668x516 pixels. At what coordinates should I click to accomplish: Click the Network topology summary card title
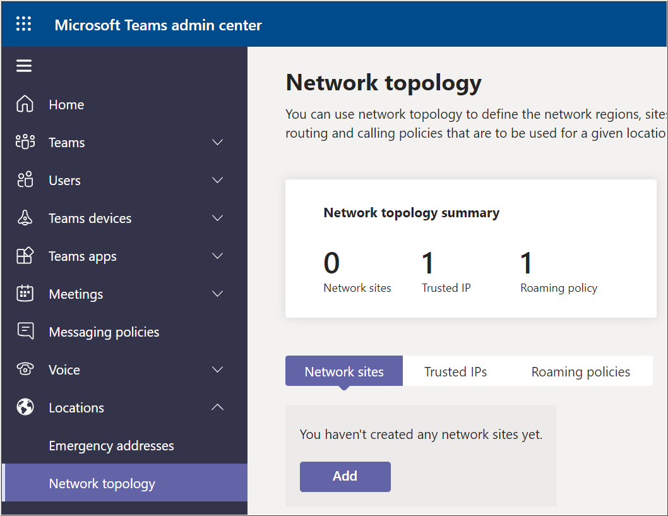point(412,213)
